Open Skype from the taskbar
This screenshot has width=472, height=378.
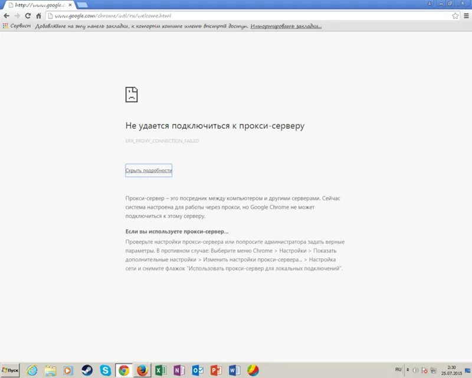click(106, 370)
